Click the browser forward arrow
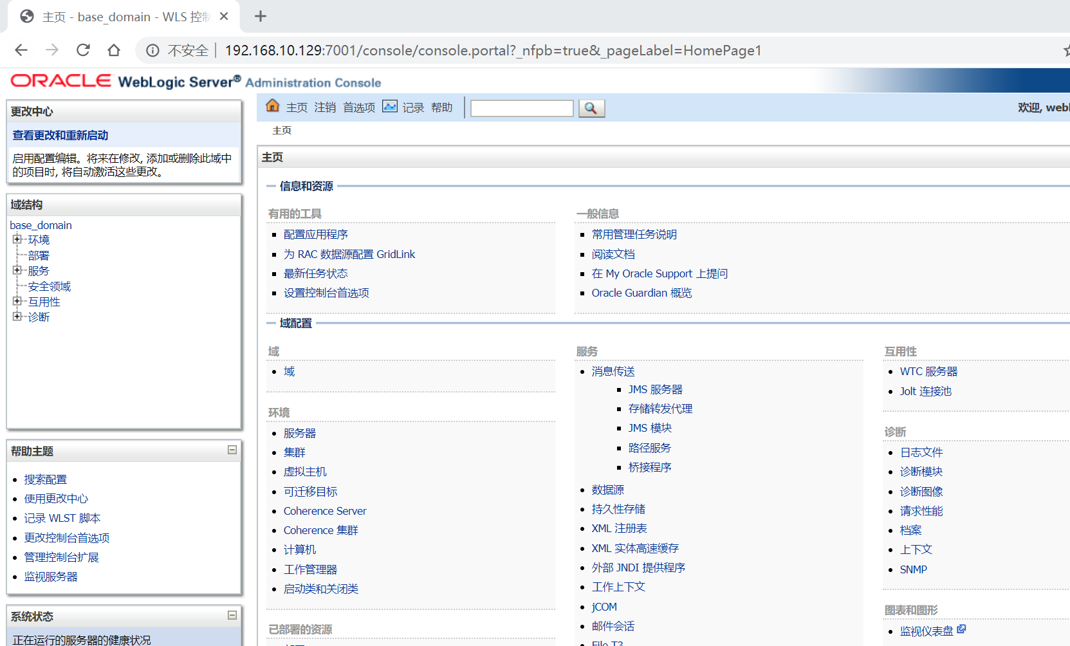This screenshot has width=1070, height=646. click(52, 50)
